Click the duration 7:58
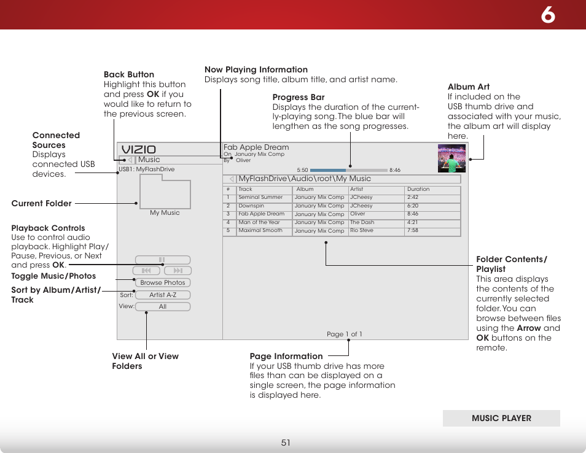The height and width of the screenshot is (453, 586). point(413,230)
